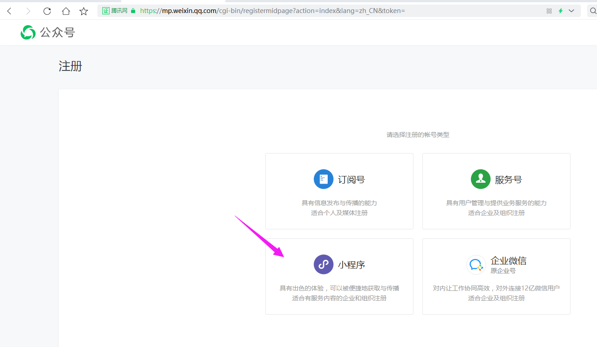The height and width of the screenshot is (347, 597).
Task: Click the browser forward arrow
Action: (x=28, y=11)
